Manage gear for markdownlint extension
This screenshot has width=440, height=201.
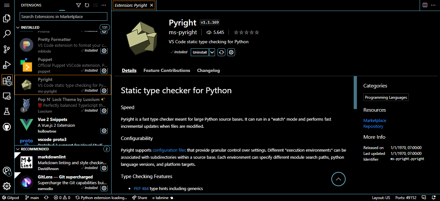tap(104, 168)
